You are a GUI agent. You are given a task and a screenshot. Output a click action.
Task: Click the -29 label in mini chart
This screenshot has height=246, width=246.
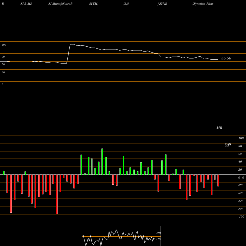point(158,233)
